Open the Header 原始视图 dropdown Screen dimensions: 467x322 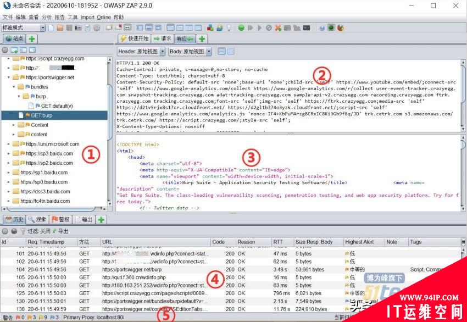pos(141,52)
